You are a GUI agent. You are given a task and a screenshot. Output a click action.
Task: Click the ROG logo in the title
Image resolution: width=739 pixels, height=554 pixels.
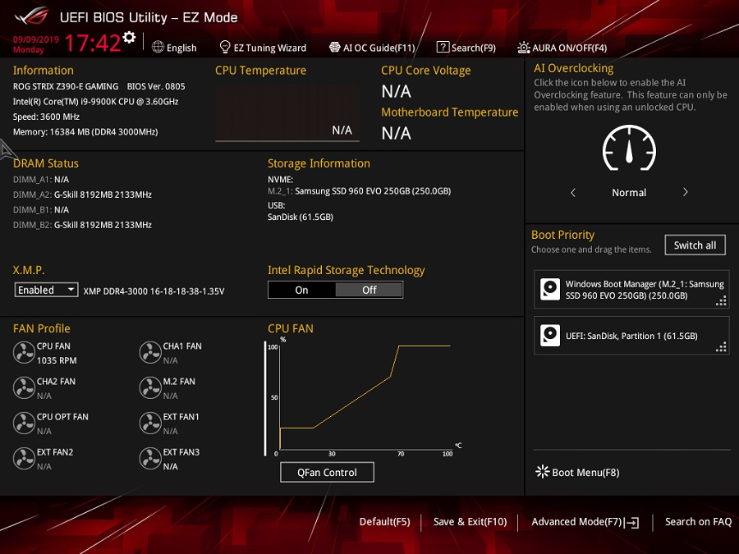pos(31,16)
